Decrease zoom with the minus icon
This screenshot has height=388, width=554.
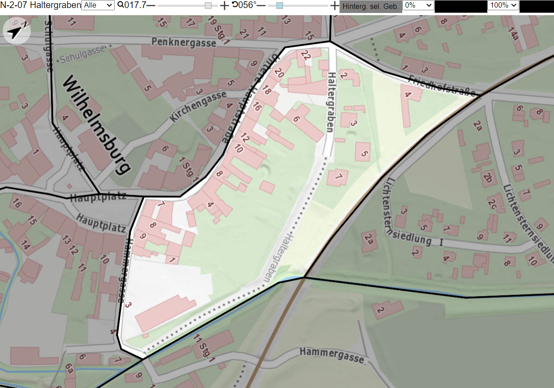click(x=151, y=5)
